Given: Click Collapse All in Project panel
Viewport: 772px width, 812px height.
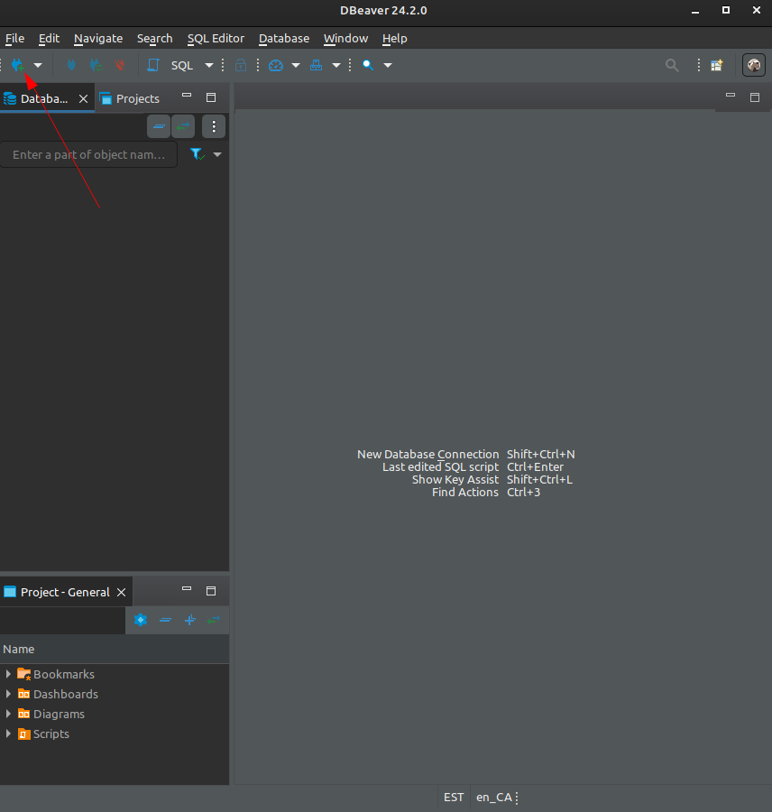Looking at the screenshot, I should pyautogui.click(x=165, y=620).
